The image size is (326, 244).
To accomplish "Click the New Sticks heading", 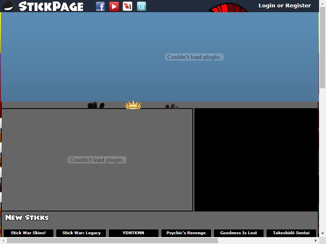I will [27, 218].
